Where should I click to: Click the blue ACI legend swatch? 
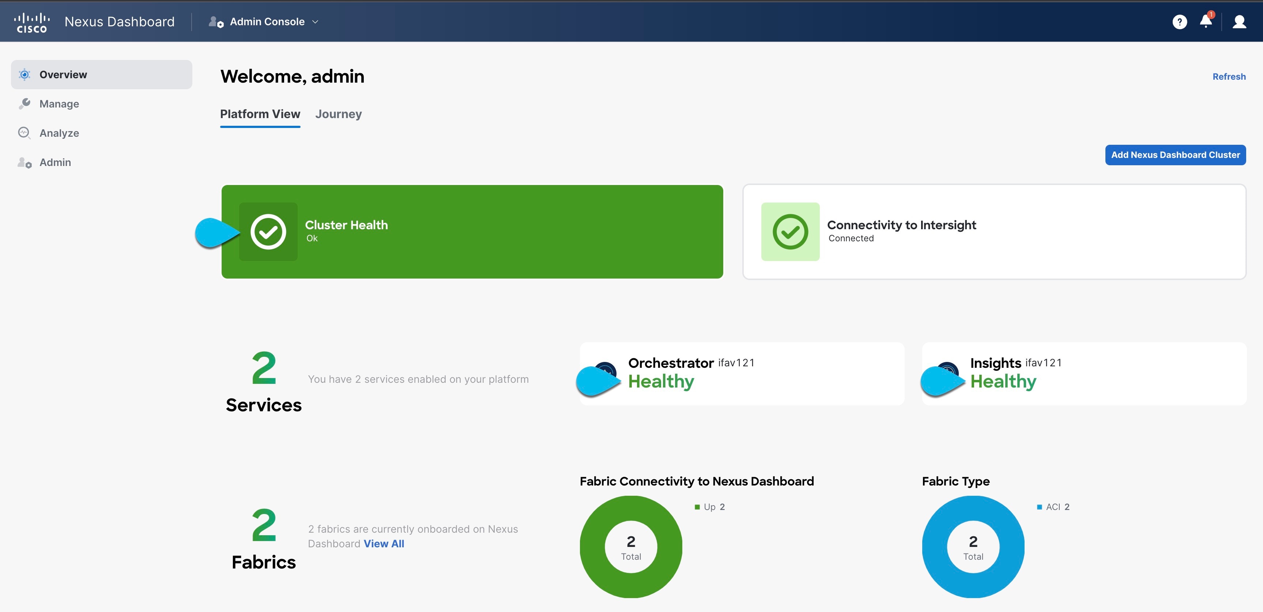tap(1040, 507)
